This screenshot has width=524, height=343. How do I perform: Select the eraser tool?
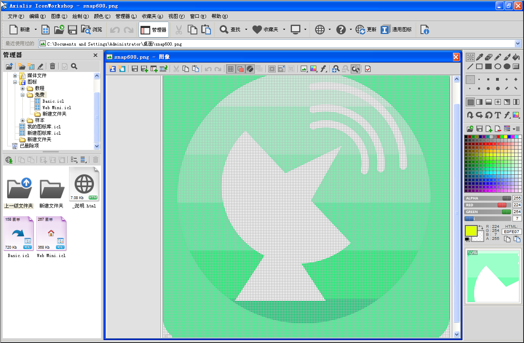[489, 57]
